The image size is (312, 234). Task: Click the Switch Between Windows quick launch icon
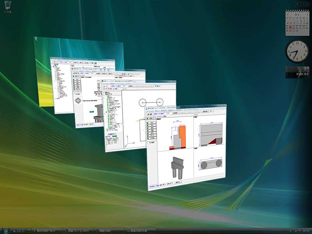(19, 231)
